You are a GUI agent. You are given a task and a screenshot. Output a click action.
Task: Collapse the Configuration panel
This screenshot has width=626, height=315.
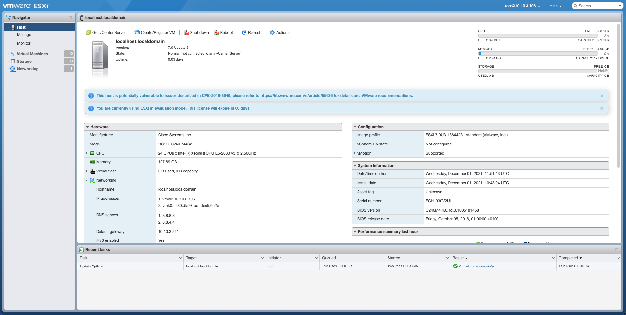355,127
